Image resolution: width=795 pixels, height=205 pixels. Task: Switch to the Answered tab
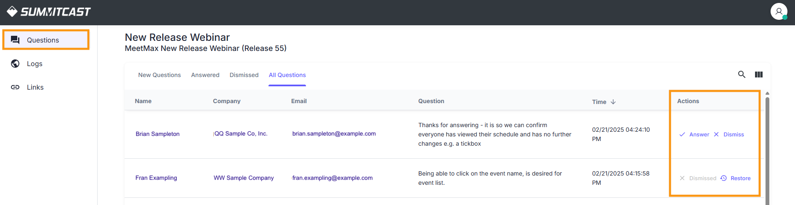205,75
